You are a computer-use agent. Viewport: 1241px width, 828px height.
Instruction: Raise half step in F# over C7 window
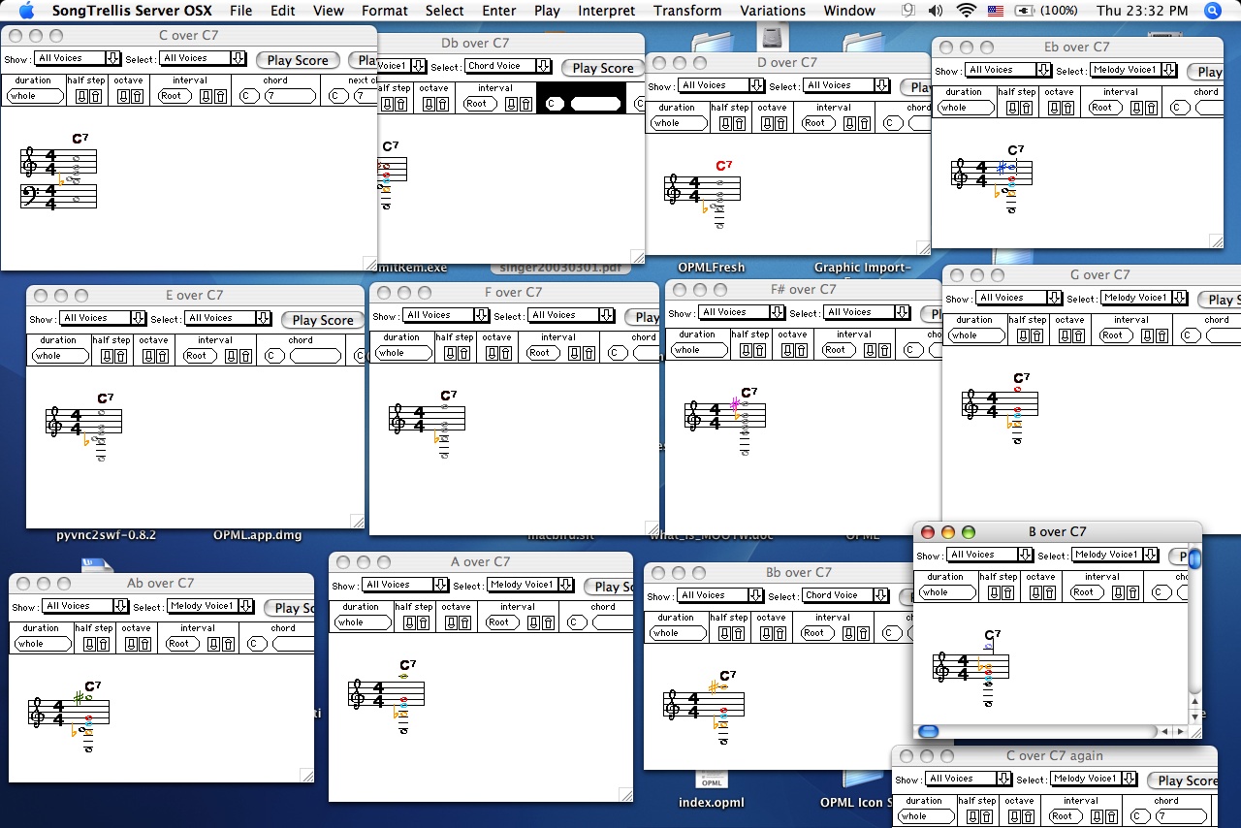pos(758,350)
